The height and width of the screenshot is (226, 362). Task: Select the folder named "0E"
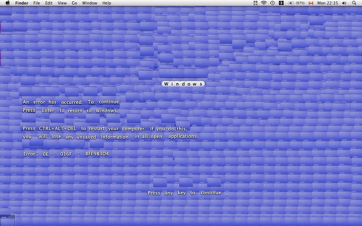tap(46, 154)
